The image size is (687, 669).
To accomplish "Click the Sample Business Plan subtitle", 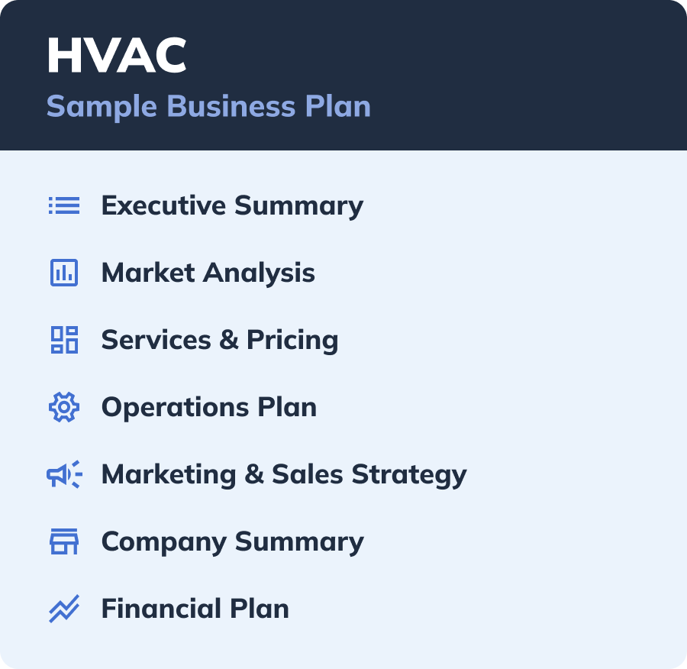I will [x=208, y=106].
